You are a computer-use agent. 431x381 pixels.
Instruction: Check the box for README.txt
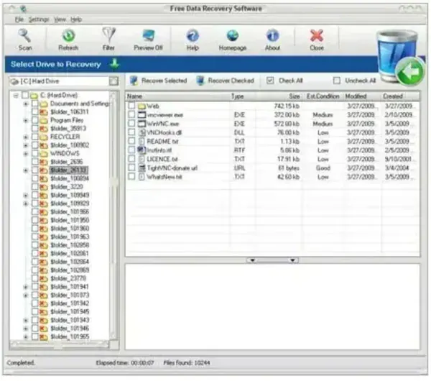pyautogui.click(x=131, y=141)
